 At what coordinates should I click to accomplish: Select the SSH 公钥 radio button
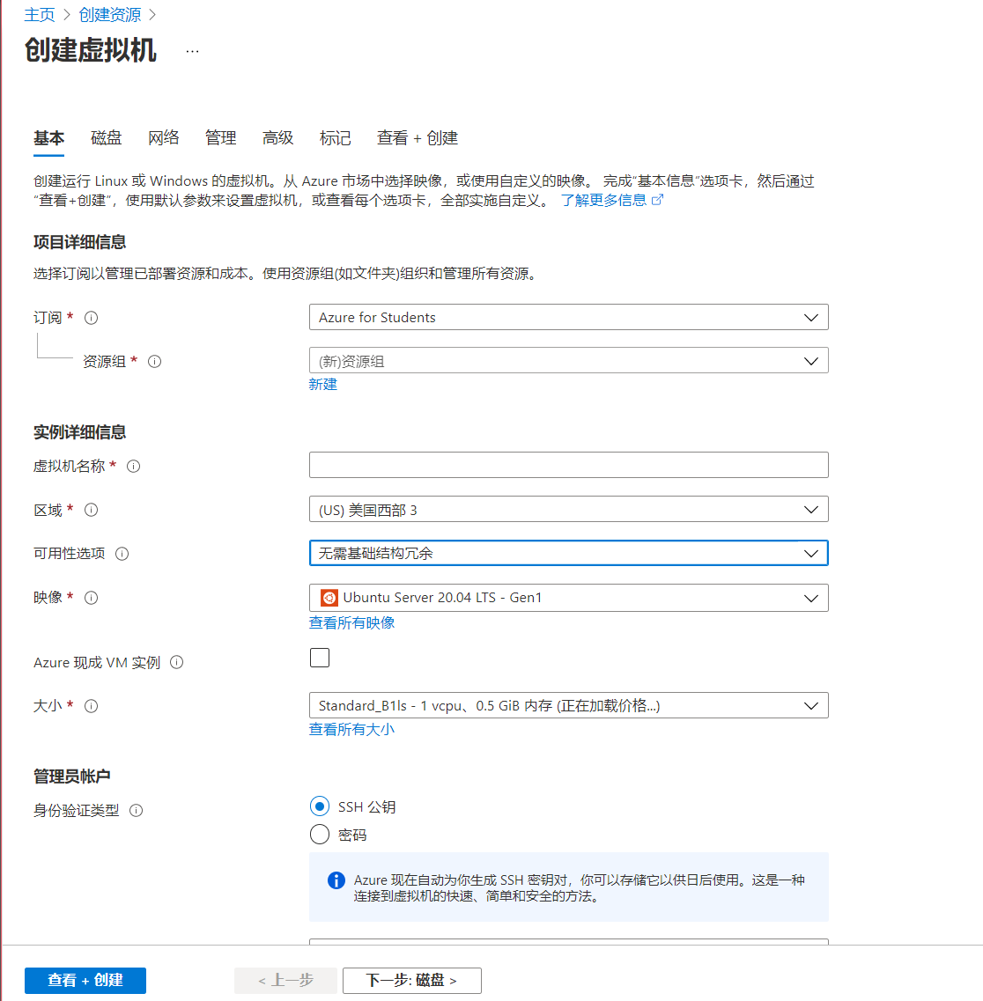(320, 806)
